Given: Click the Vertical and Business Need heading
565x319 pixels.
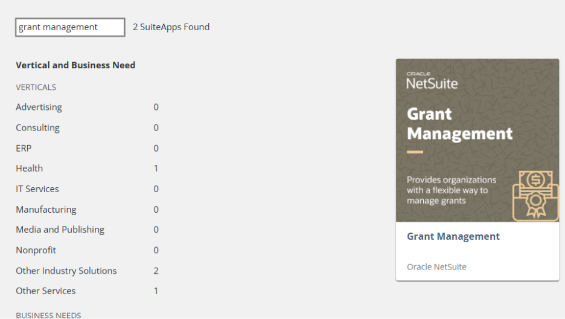Looking at the screenshot, I should click(x=75, y=65).
